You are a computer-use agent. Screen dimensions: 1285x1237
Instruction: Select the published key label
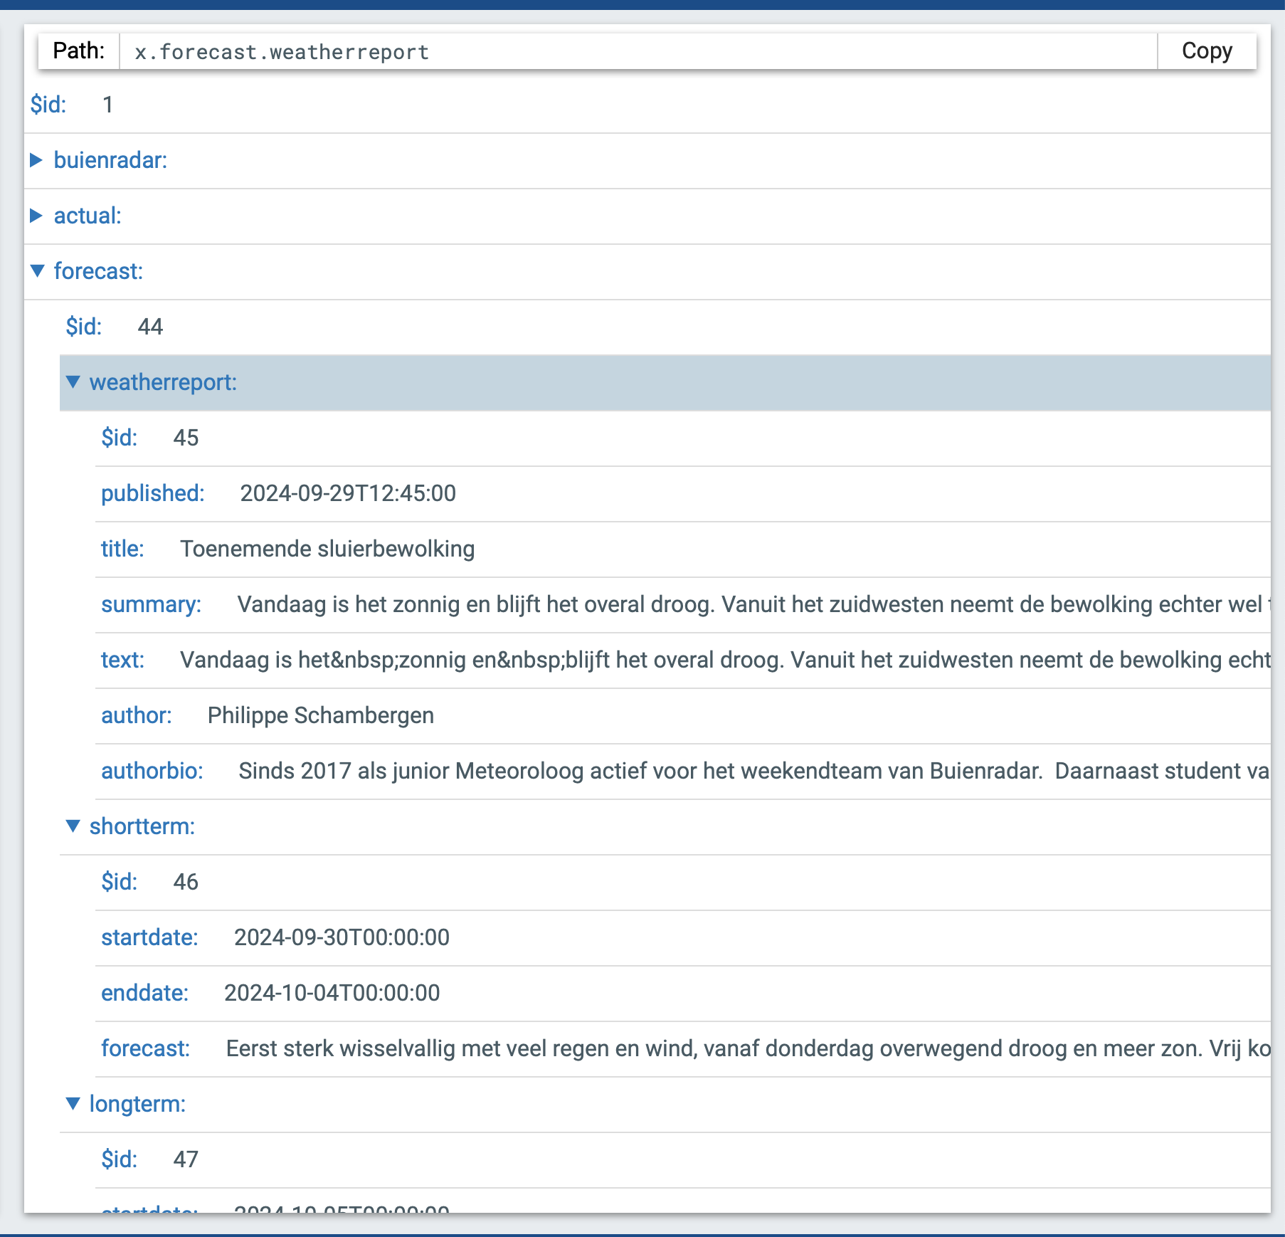click(x=152, y=493)
